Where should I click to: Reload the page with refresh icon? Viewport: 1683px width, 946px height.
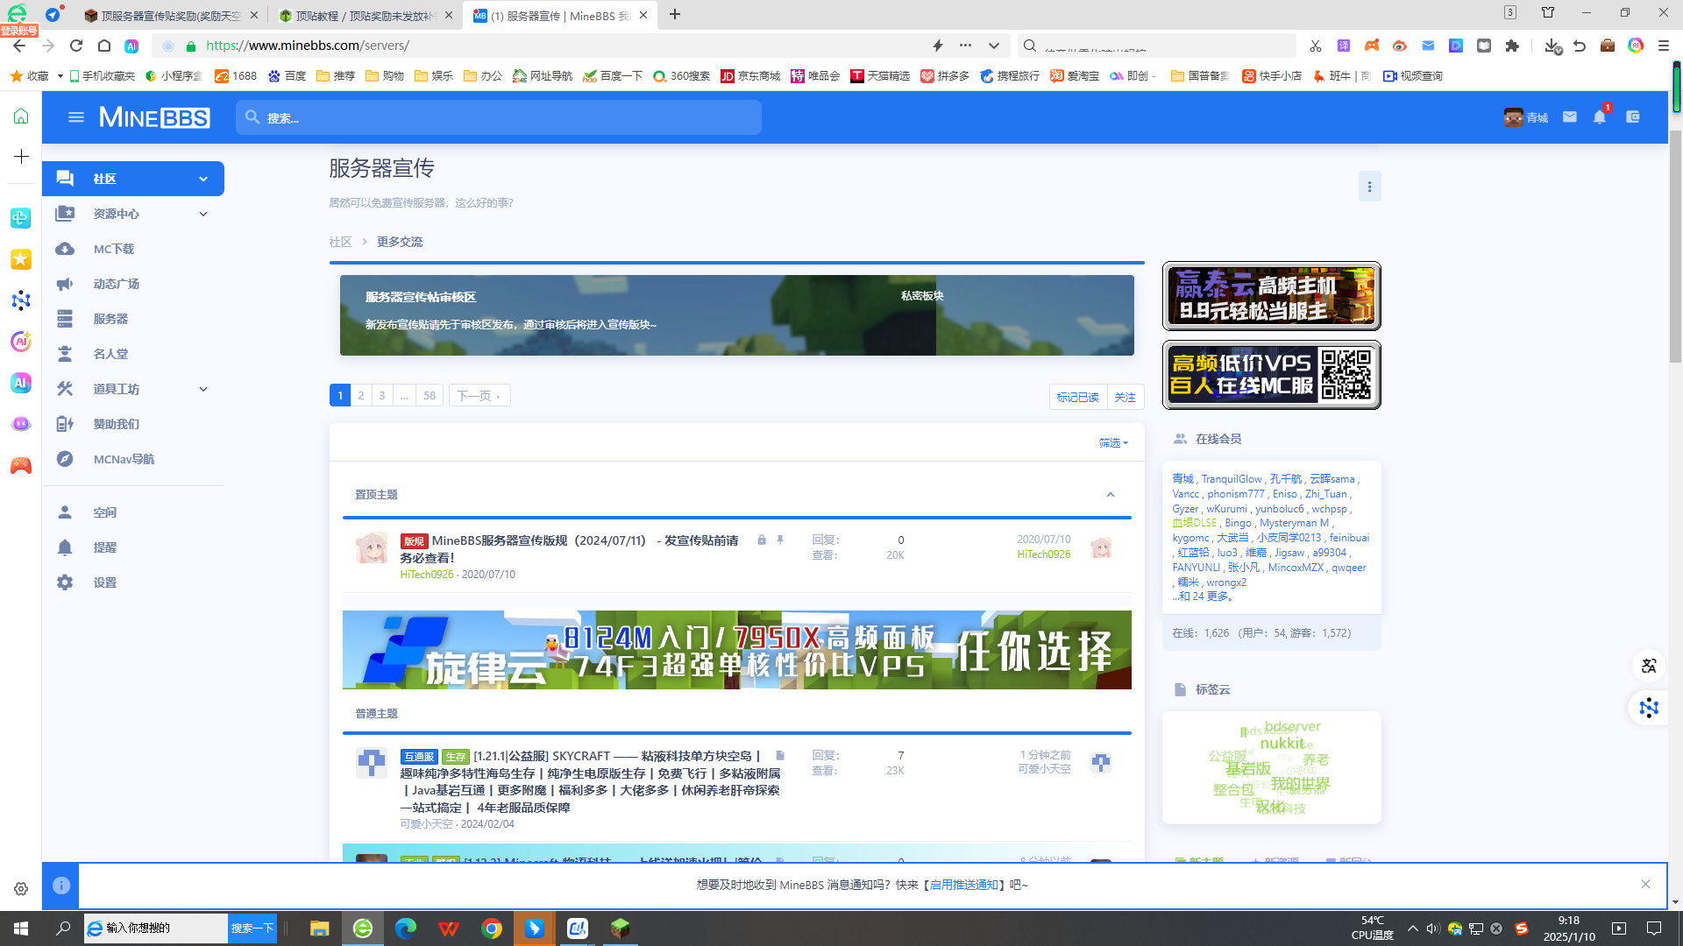pos(76,46)
